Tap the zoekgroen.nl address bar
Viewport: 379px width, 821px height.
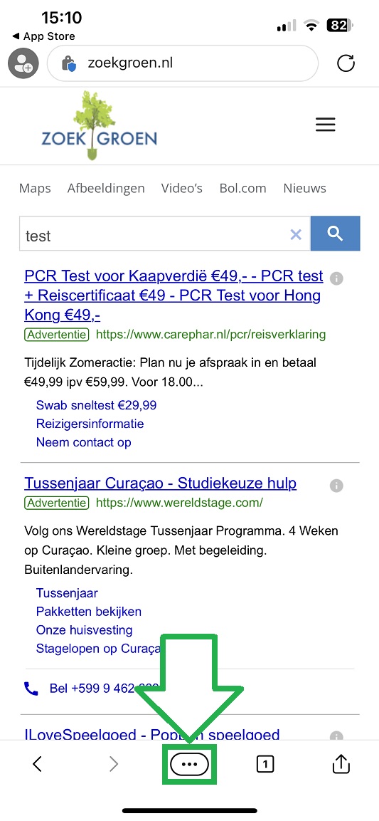pyautogui.click(x=183, y=64)
